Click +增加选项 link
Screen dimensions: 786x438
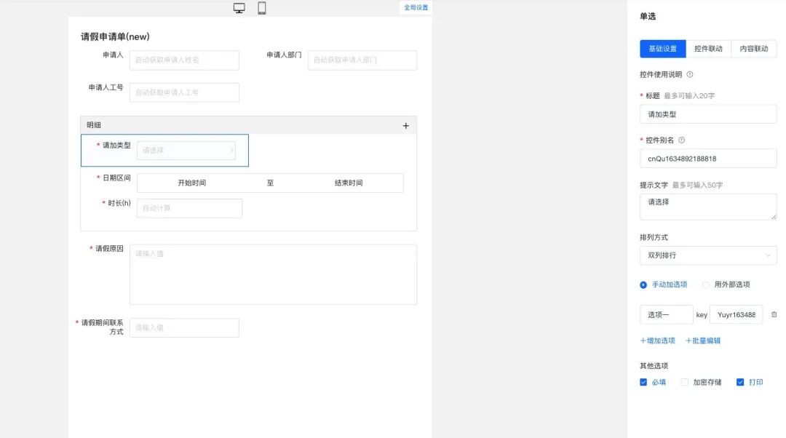tap(658, 341)
